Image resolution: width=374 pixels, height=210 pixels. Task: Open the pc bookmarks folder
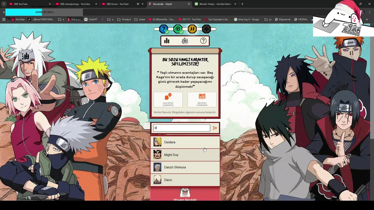268,20
